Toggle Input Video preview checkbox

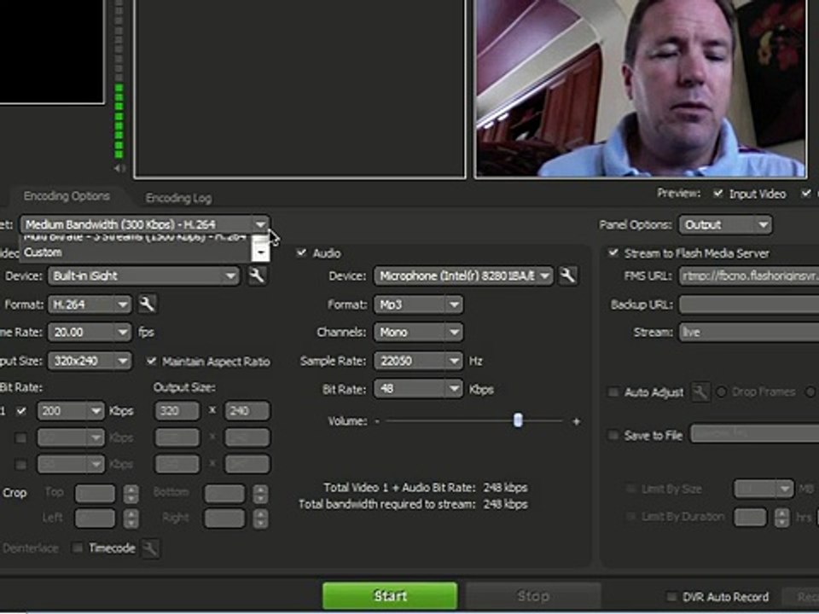[718, 194]
